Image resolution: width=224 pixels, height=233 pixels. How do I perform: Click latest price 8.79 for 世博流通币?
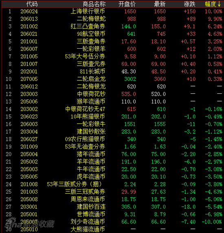click(160, 214)
